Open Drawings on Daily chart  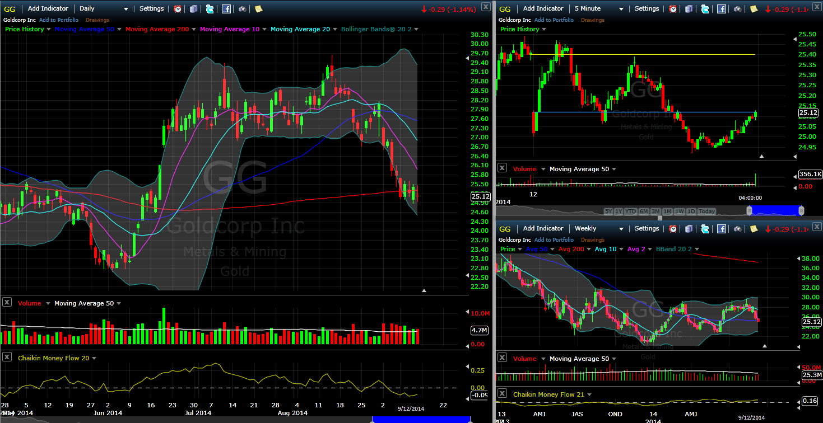(x=97, y=20)
